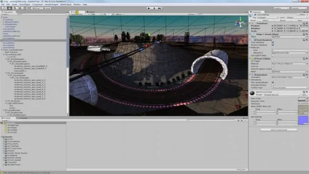Open the Window menu
The image size is (309, 174).
click(77, 4)
